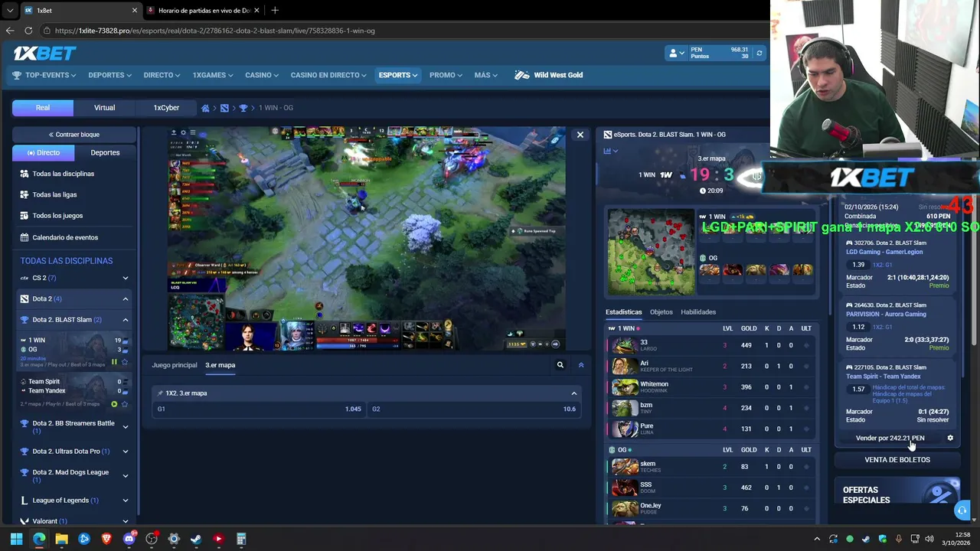Bet on G1 at odds 1.045
The image size is (980, 551).
(258, 409)
